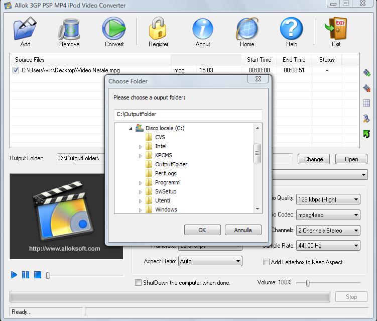Viewport: 377px width, 321px height.
Task: Click the Remove trash can icon
Action: [69, 29]
